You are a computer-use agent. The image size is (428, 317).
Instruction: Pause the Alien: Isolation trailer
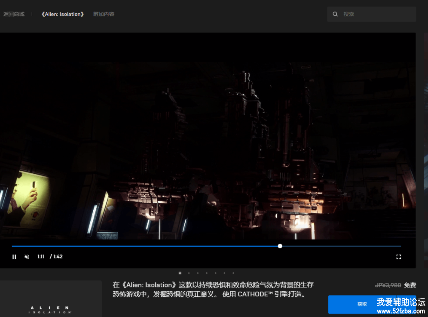coord(14,257)
